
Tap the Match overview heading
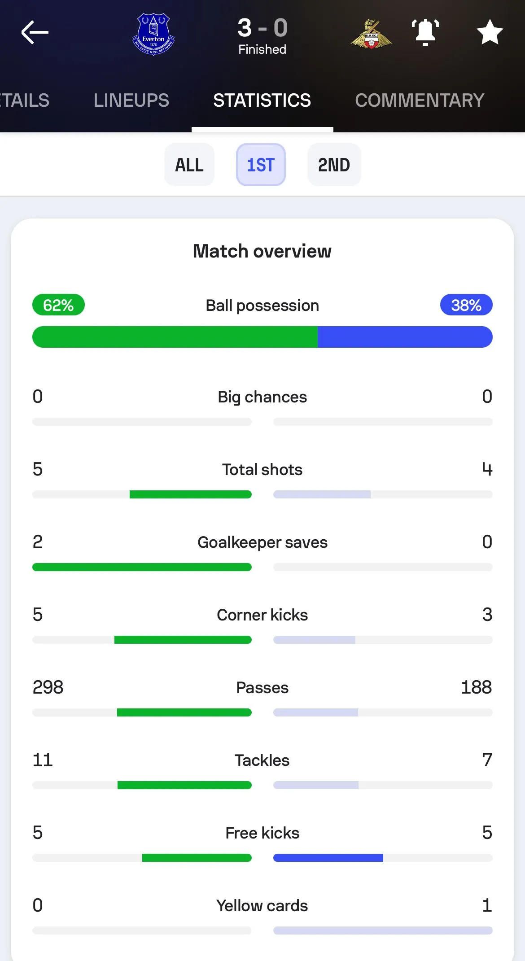pyautogui.click(x=262, y=251)
